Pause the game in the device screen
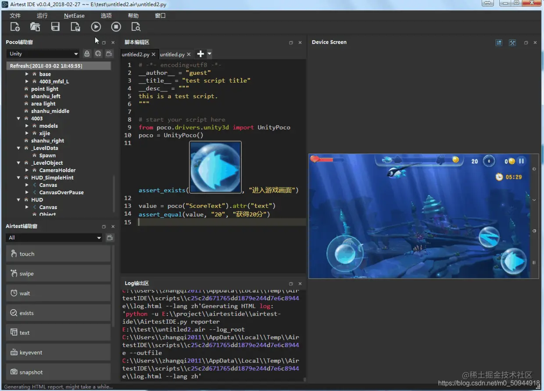Viewport: 544px width, 391px height. [521, 161]
